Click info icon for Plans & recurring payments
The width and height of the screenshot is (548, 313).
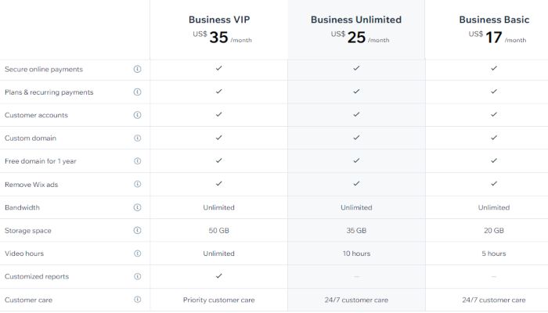click(x=138, y=92)
